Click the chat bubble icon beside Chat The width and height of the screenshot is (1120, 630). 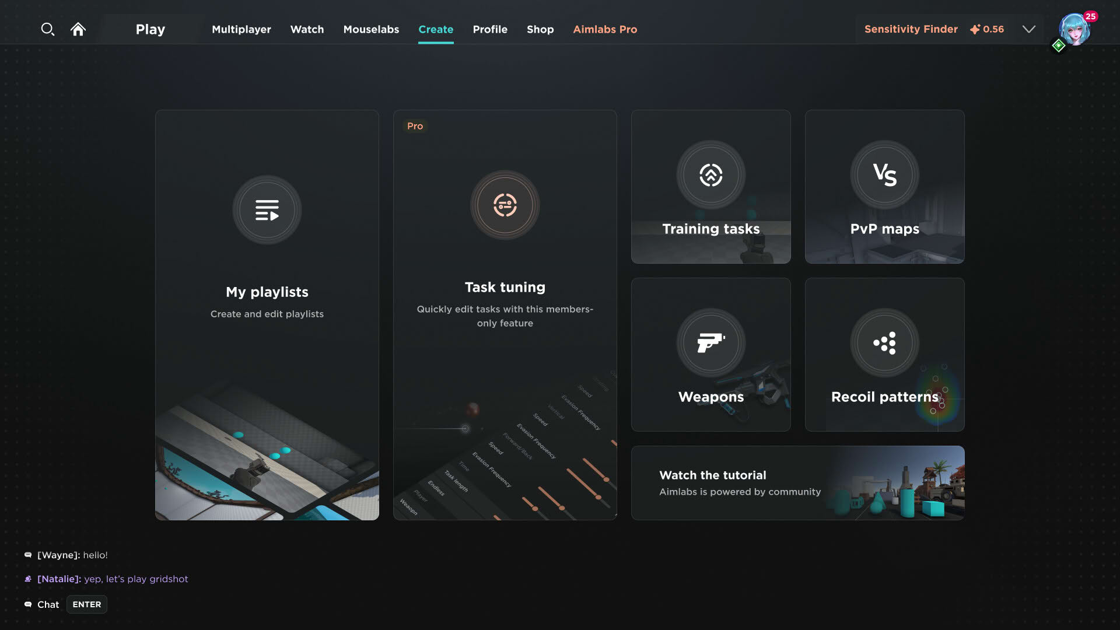[x=28, y=605]
